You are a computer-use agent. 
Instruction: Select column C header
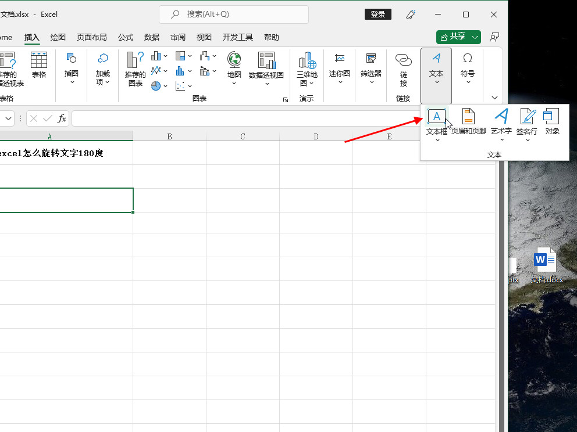[x=243, y=136]
